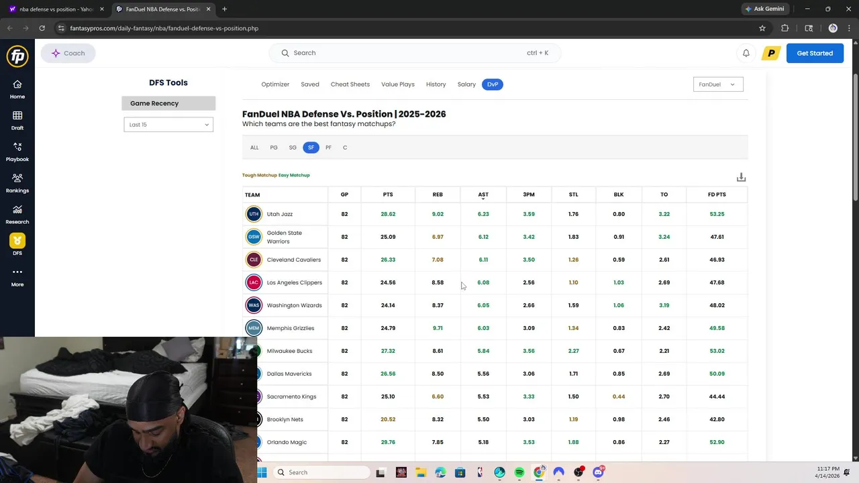
Task: Open the Last 15 game recency dropdown
Action: coord(168,125)
